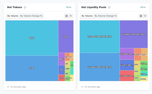Select By Volume Change % in Hot Tokens
The image size is (152, 94).
pos(31,16)
